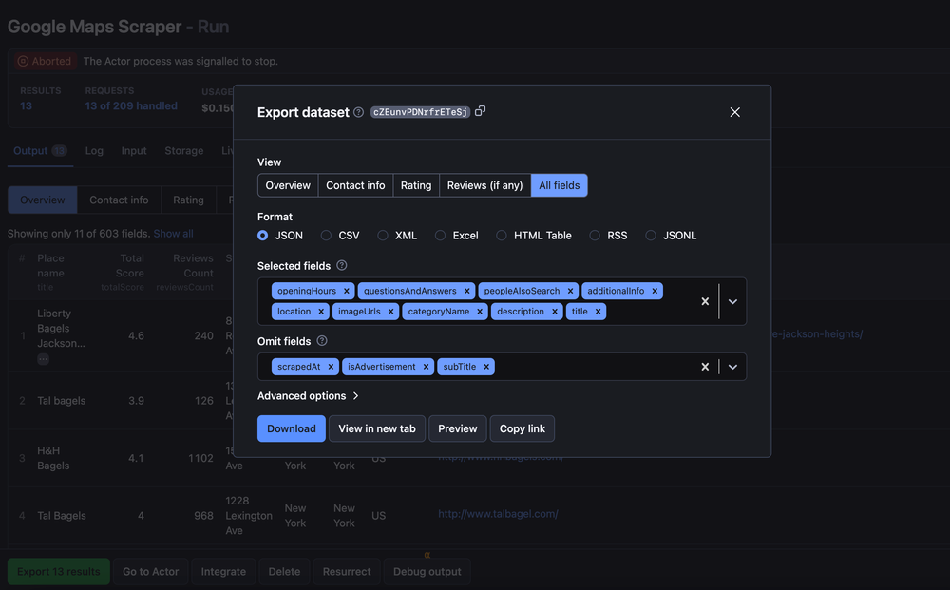Switch view to Reviews (if any)

484,185
